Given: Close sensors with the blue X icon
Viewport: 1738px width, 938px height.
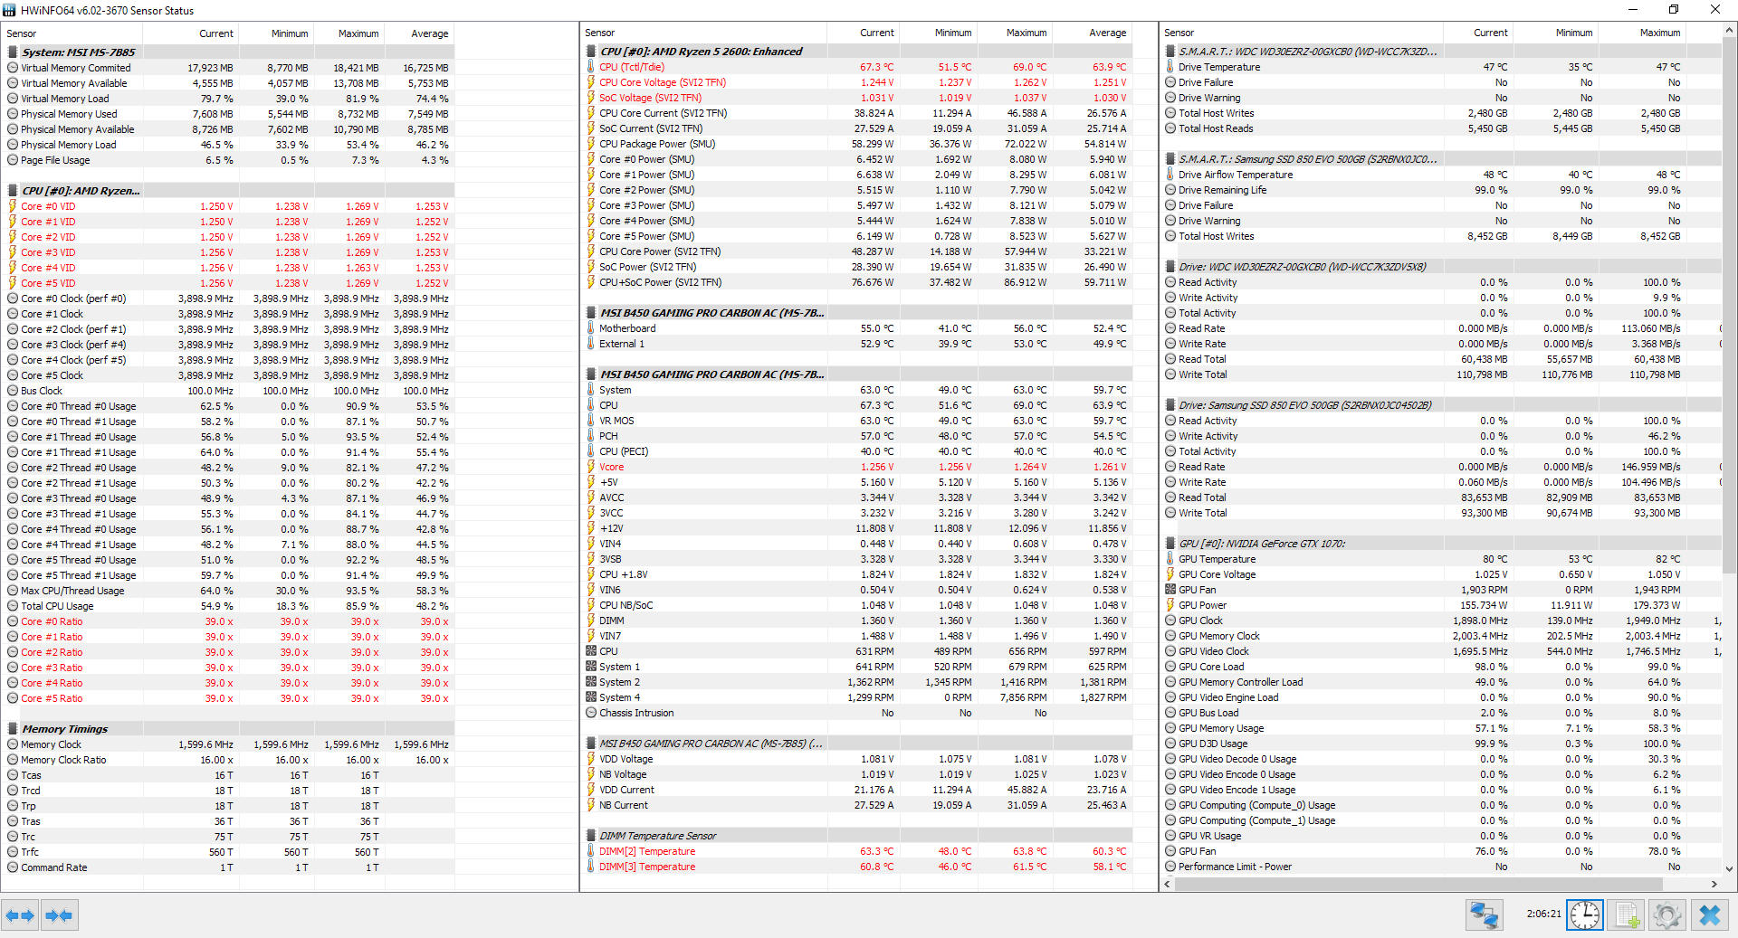Looking at the screenshot, I should (1710, 915).
